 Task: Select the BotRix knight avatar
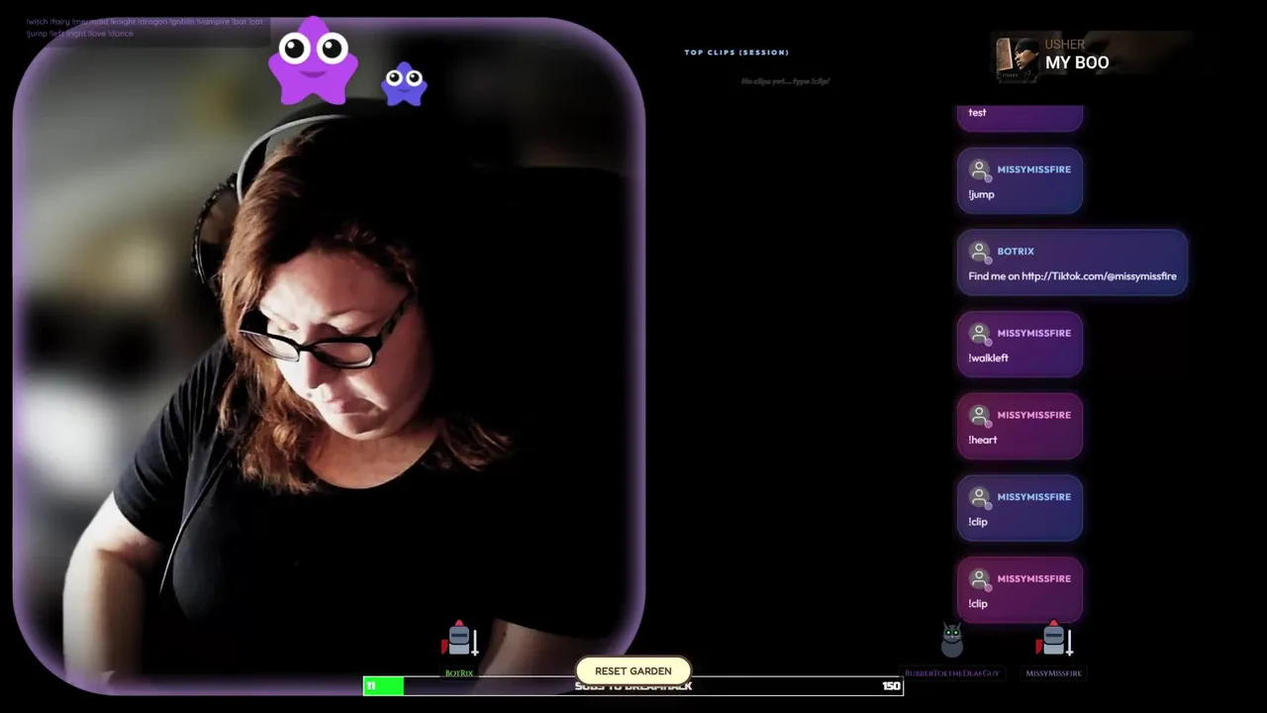pos(459,641)
